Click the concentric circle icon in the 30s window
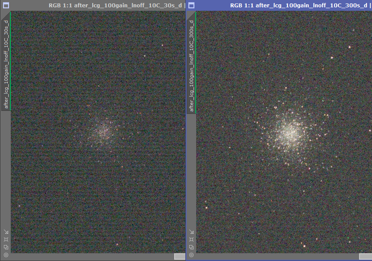This screenshot has width=372, height=261. pyautogui.click(x=6, y=255)
